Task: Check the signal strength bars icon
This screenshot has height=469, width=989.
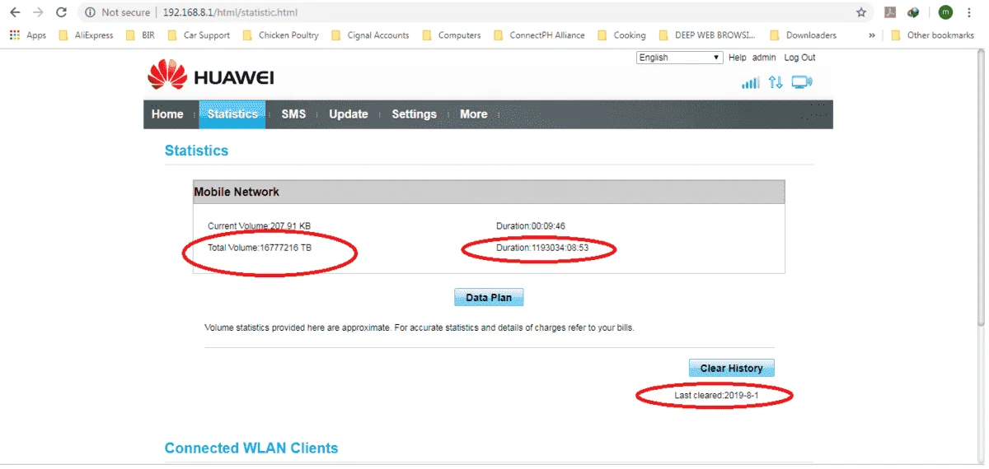Action: [751, 82]
